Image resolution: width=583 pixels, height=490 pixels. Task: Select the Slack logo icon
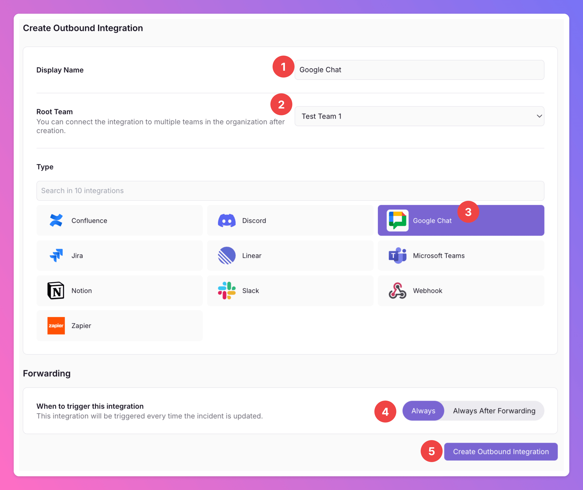[227, 290]
